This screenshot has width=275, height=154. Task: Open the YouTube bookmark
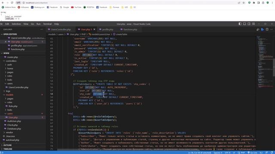coord(76,7)
